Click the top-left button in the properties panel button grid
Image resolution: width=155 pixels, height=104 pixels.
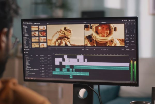(x=128, y=41)
